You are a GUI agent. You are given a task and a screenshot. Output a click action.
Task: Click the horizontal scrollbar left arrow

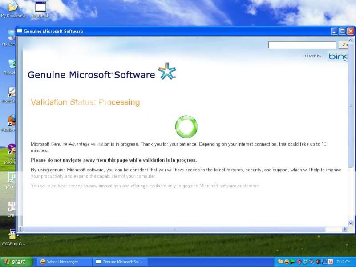tap(20, 229)
